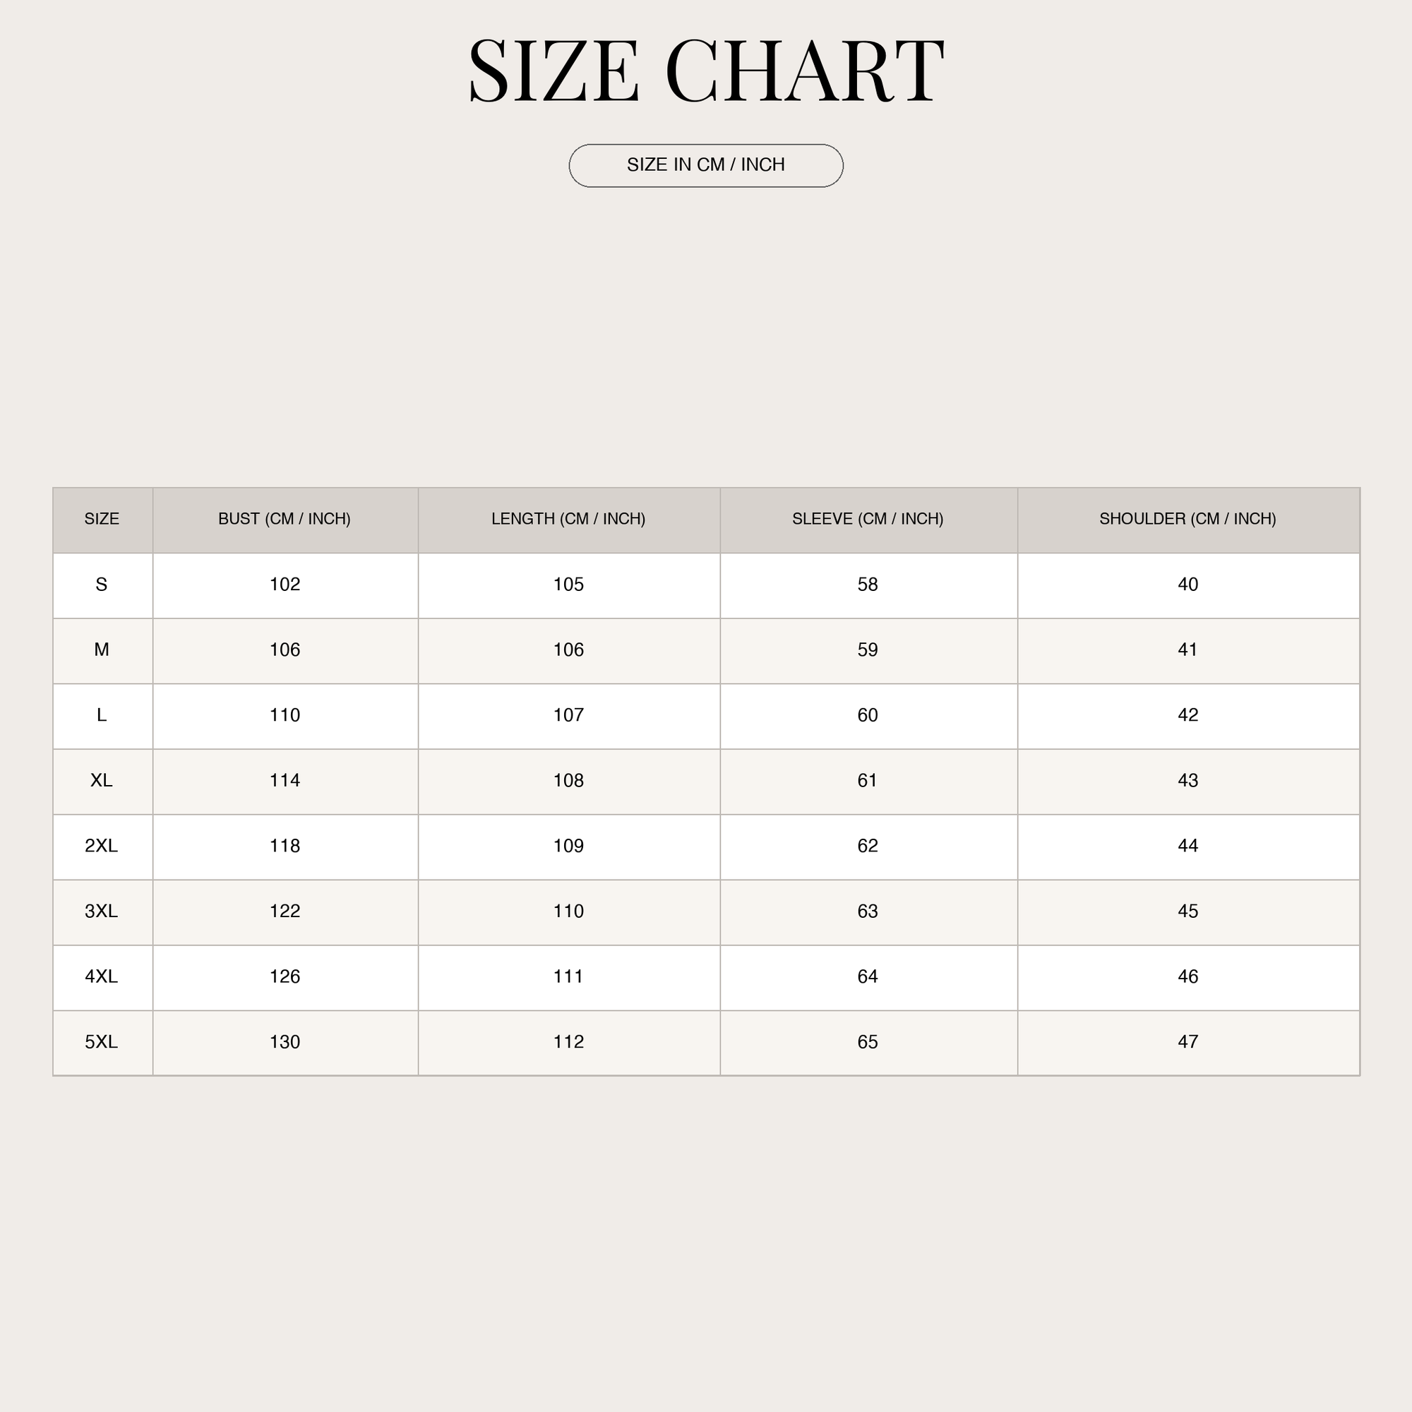1412x1412 pixels.
Task: Click shoulder value 44 in 2XL row
Action: [1187, 846]
